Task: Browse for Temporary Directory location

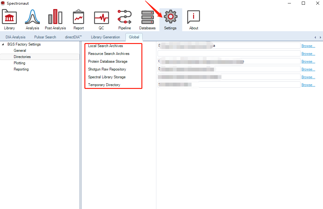Action: (x=308, y=85)
